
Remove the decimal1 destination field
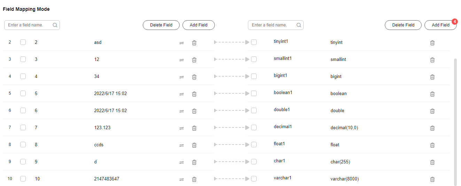click(x=432, y=128)
